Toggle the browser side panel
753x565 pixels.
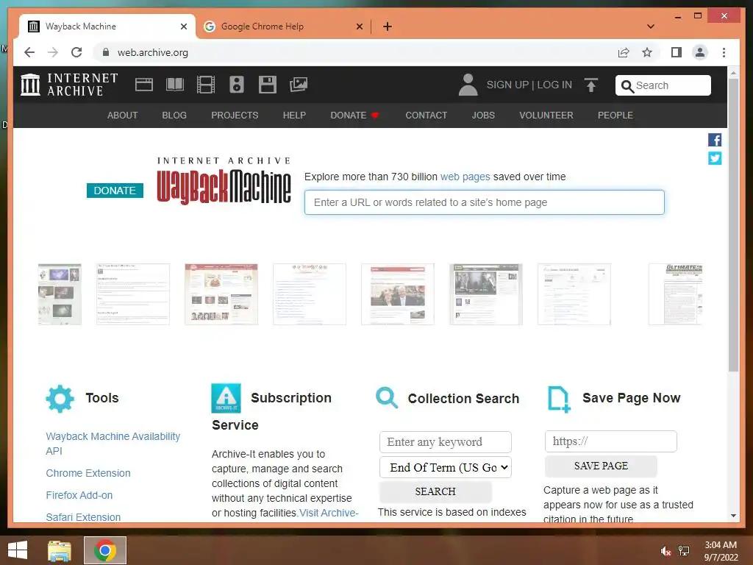(x=677, y=52)
